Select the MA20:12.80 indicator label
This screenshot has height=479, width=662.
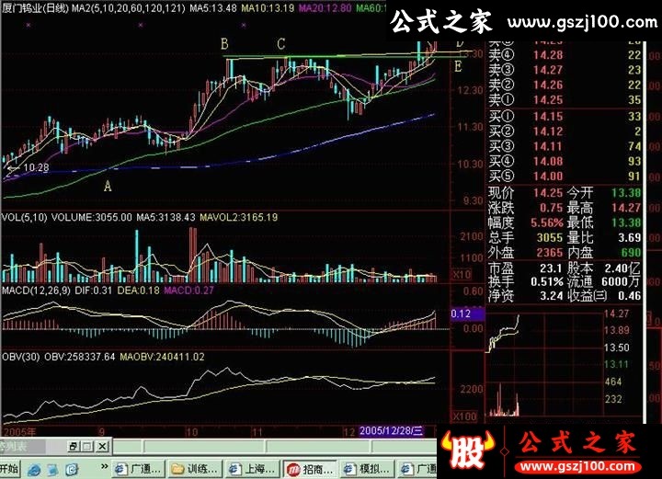point(325,8)
